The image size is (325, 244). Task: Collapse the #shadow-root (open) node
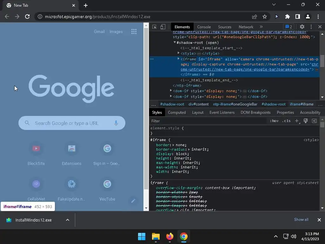pos(175,42)
